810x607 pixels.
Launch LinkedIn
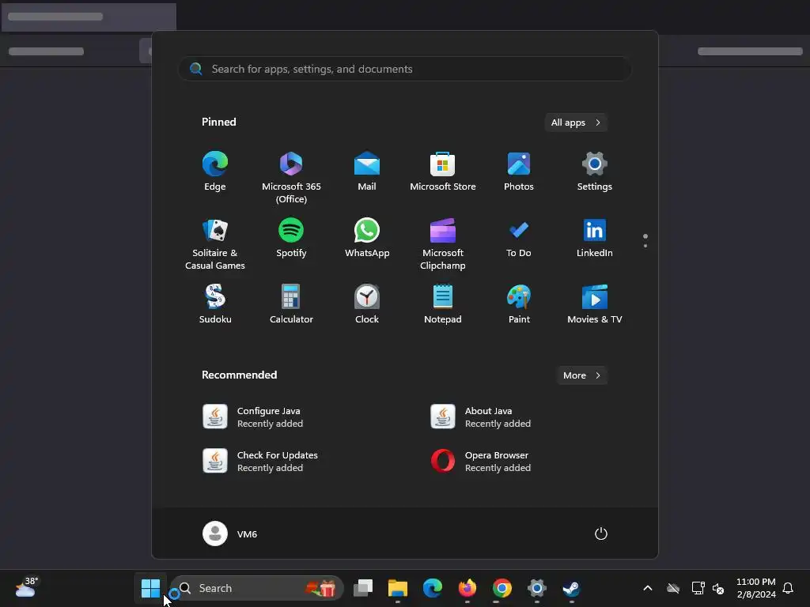pyautogui.click(x=595, y=239)
